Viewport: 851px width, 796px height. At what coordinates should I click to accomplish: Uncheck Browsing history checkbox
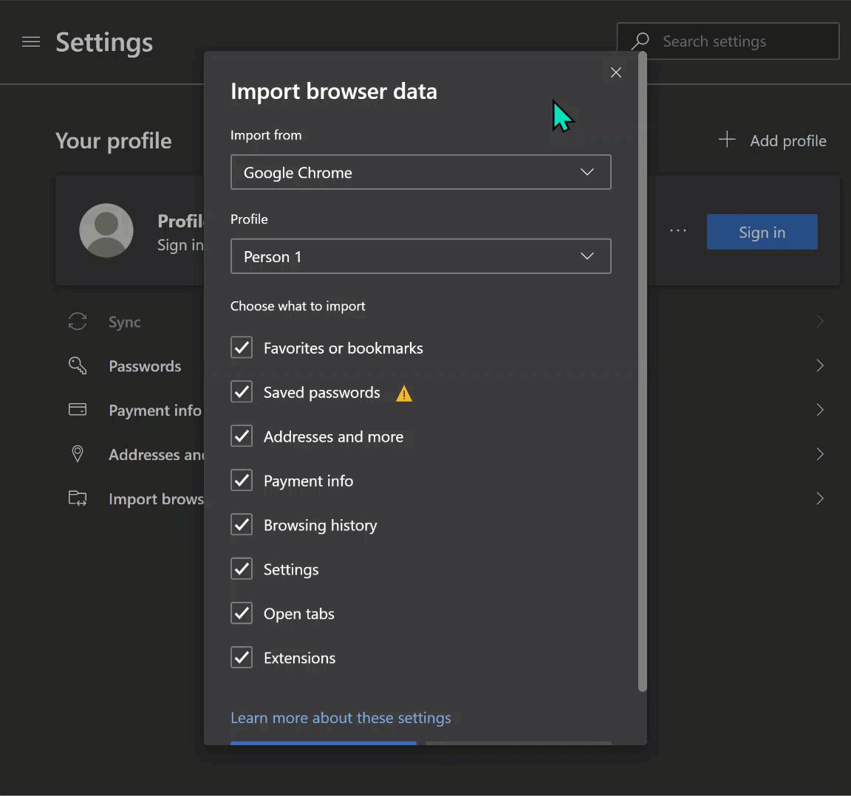click(x=242, y=525)
